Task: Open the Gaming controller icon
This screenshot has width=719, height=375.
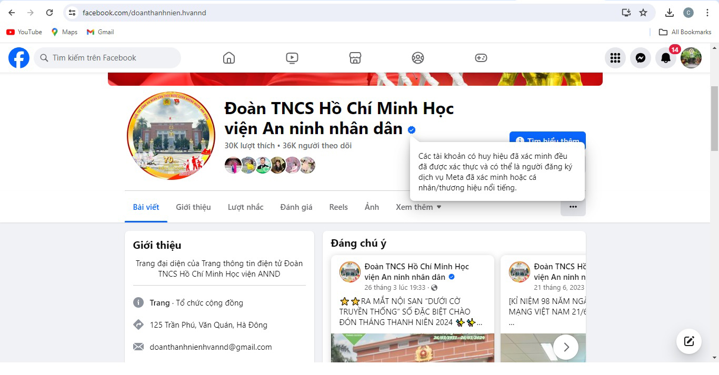Action: click(481, 58)
